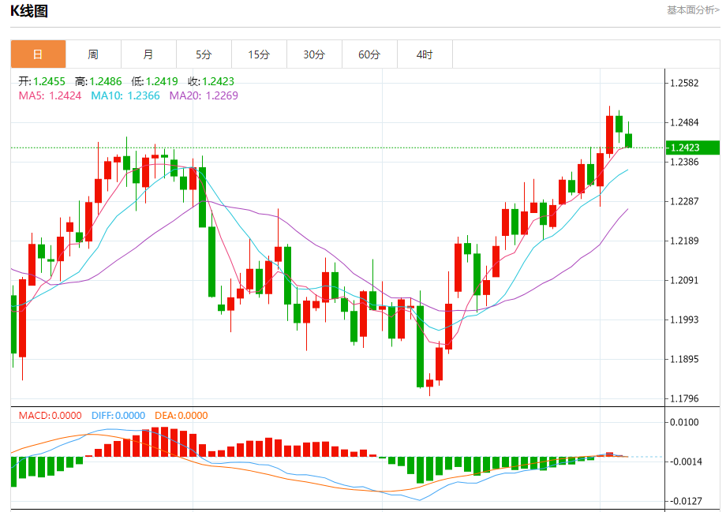Image resolution: width=726 pixels, height=512 pixels.
Task: Click the -0.0127 MACD axis label
Action: (x=685, y=501)
